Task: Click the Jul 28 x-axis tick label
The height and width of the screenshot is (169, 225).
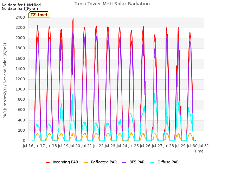Action: (x=169, y=146)
